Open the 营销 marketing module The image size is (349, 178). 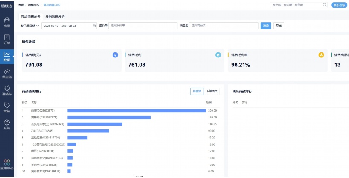(7, 107)
